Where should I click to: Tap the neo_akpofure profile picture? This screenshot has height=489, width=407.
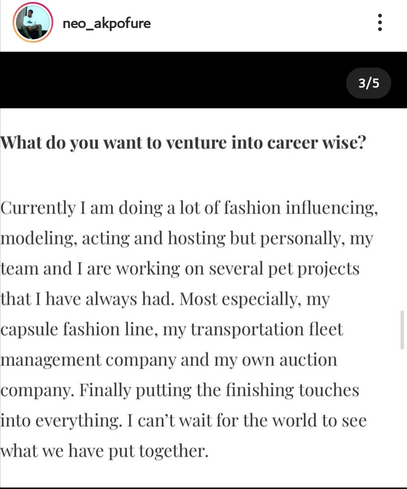(33, 23)
